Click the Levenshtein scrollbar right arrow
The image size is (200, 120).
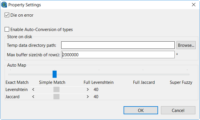click(x=88, y=90)
